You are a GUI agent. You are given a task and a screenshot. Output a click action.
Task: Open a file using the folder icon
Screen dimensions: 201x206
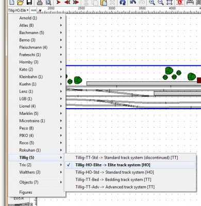pos(20,3)
